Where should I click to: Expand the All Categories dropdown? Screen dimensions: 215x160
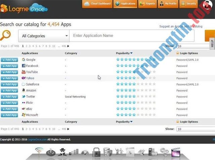pyautogui.click(x=44, y=36)
